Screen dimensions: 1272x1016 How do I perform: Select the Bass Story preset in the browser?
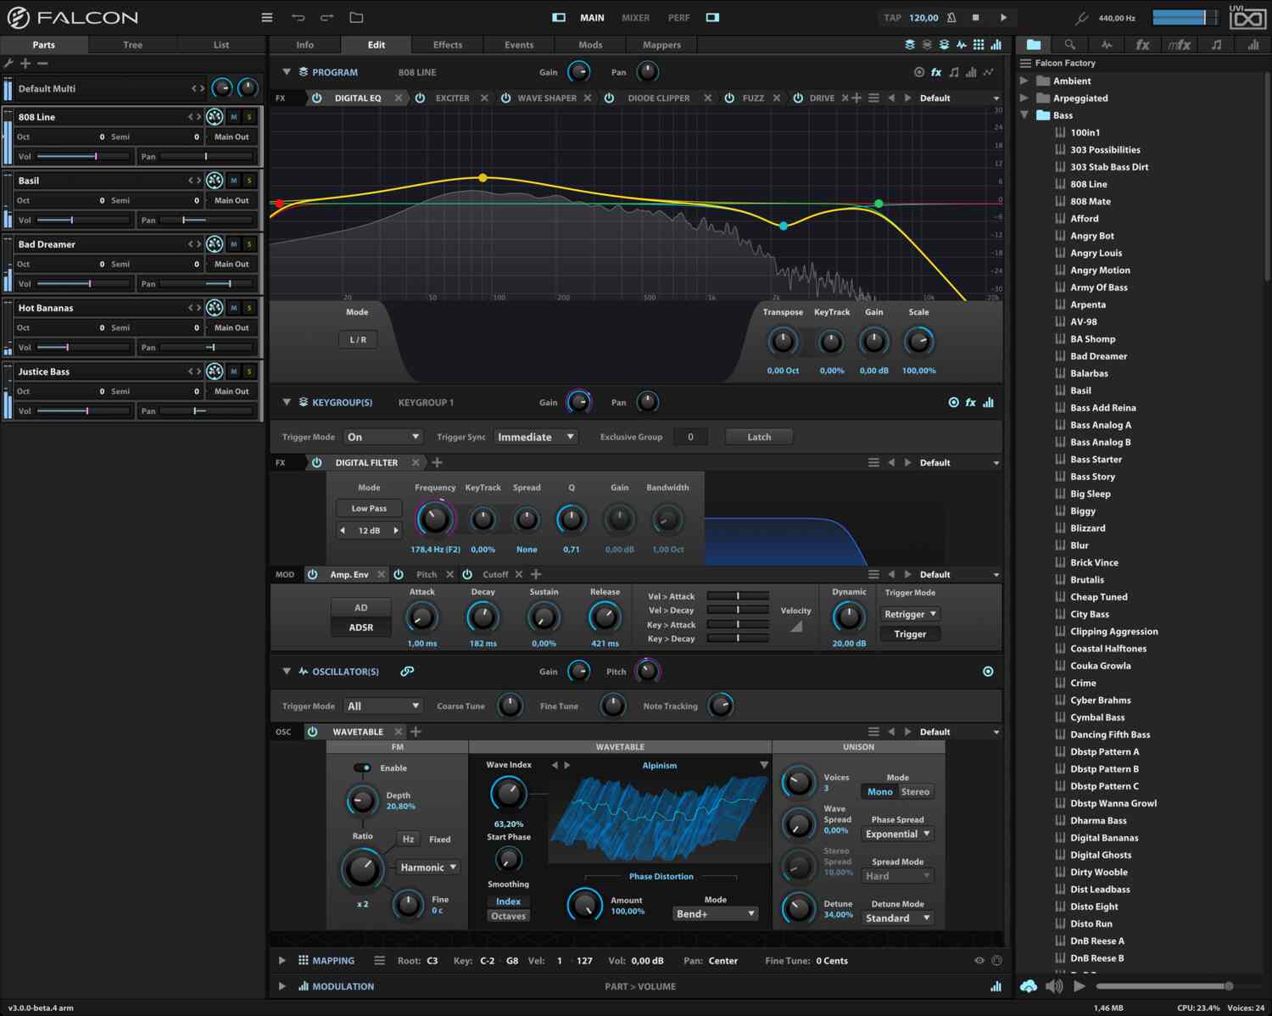click(1092, 477)
